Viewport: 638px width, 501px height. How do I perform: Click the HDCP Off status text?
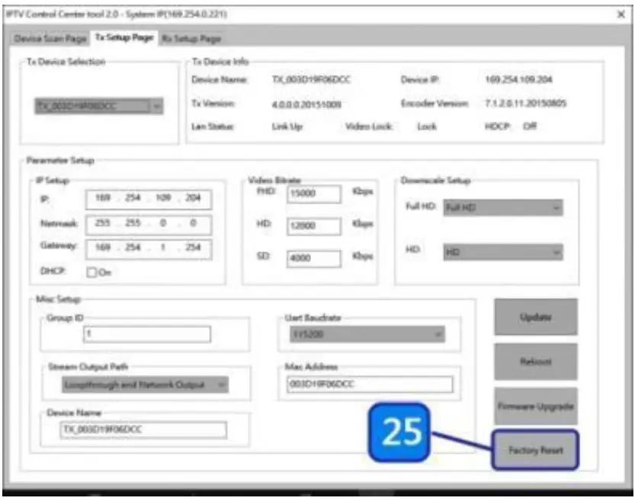529,126
